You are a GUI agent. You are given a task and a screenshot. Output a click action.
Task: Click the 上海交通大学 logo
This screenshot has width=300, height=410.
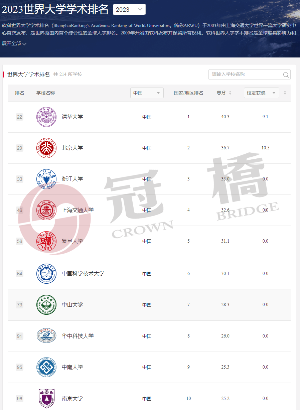46,210
